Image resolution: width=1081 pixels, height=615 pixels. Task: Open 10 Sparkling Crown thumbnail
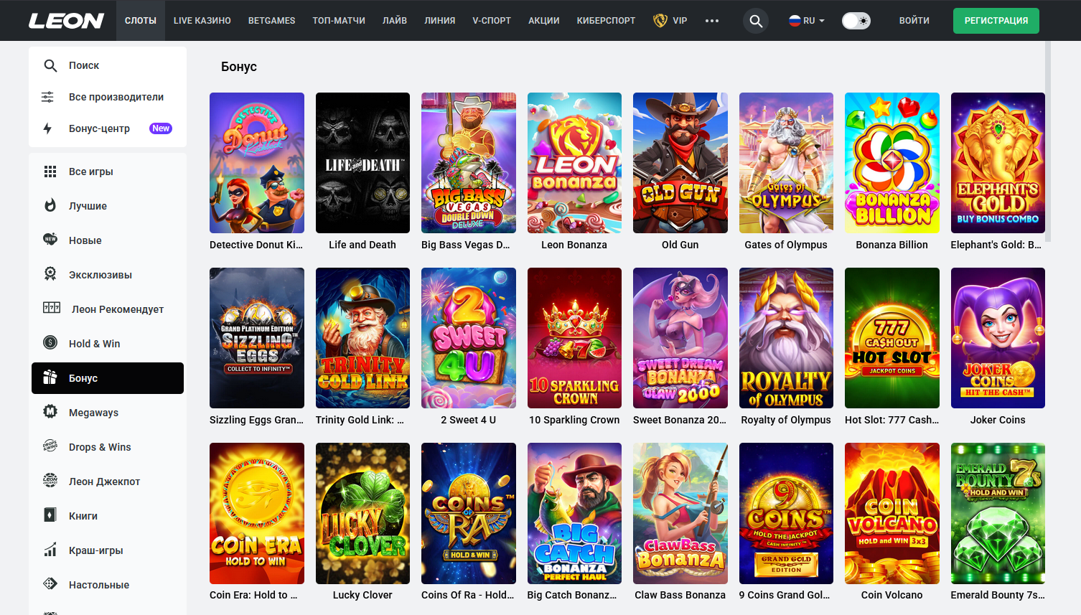click(x=574, y=338)
